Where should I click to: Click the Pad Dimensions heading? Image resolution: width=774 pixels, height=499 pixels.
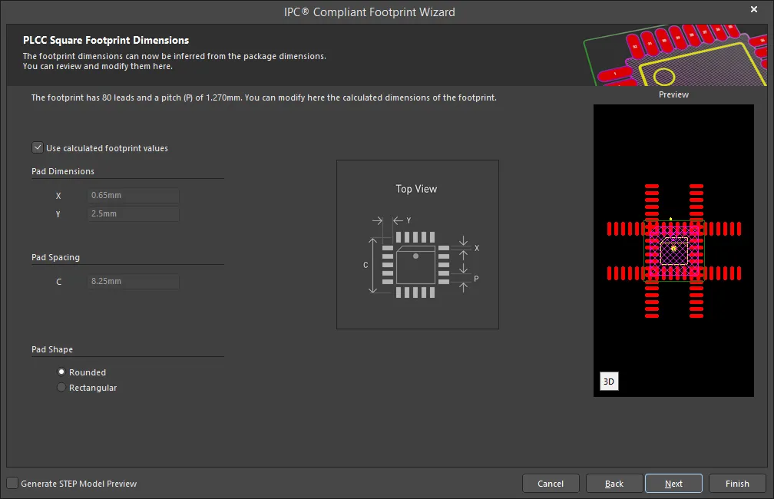63,171
